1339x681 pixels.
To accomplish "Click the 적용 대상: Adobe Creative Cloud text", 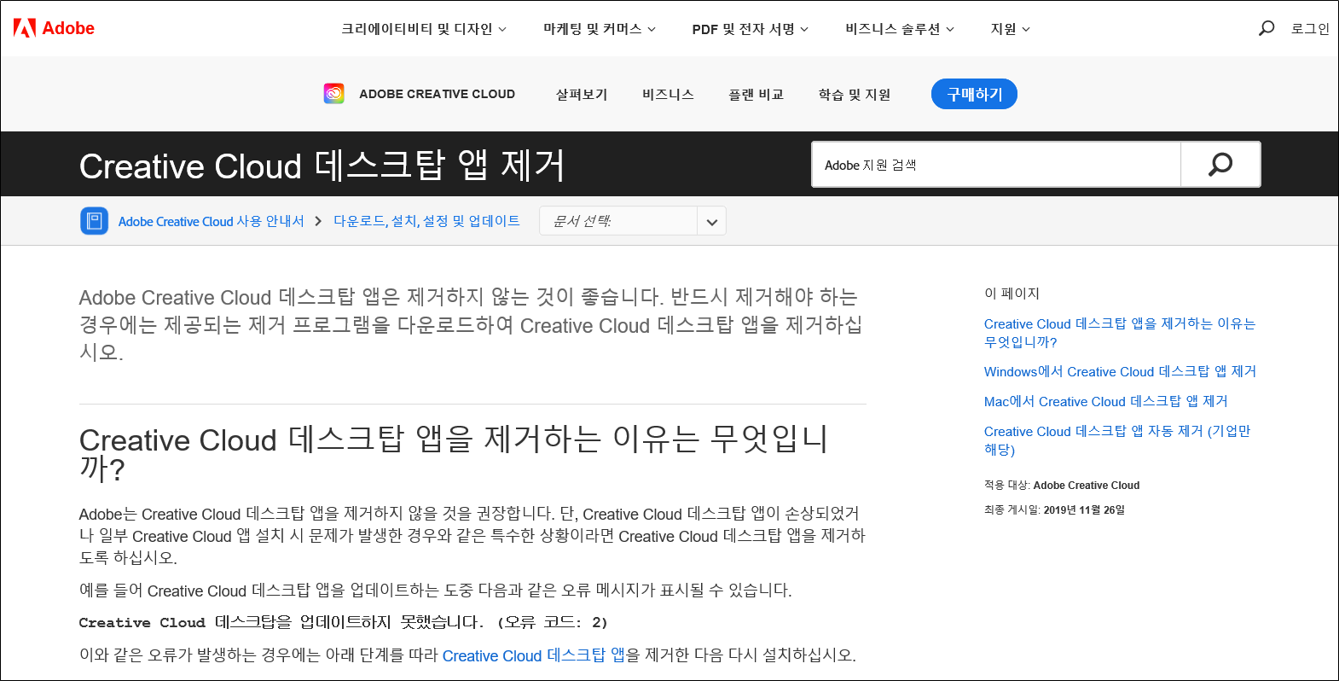I will [1062, 485].
